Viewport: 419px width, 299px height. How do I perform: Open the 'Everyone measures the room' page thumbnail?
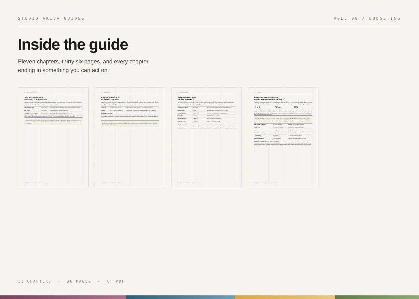(283, 137)
